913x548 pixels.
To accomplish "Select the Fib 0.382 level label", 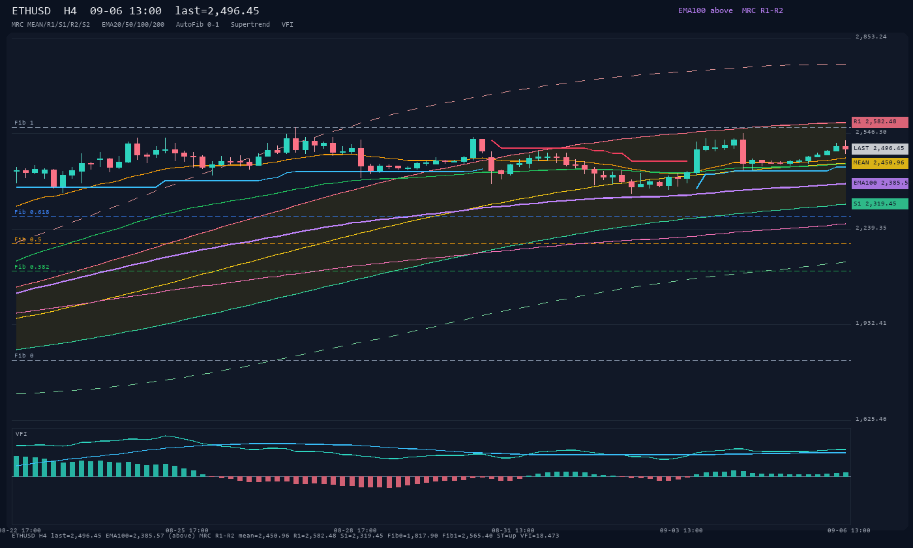I will [32, 267].
